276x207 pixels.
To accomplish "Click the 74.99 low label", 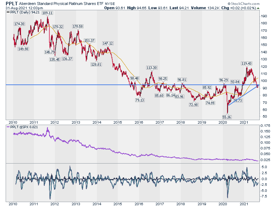I will [x=210, y=103].
